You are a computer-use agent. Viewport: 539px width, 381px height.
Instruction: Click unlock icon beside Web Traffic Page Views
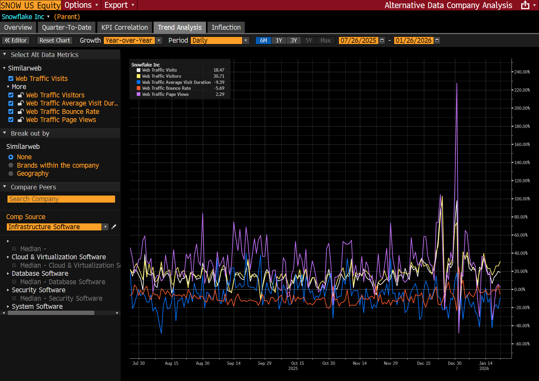pos(21,120)
